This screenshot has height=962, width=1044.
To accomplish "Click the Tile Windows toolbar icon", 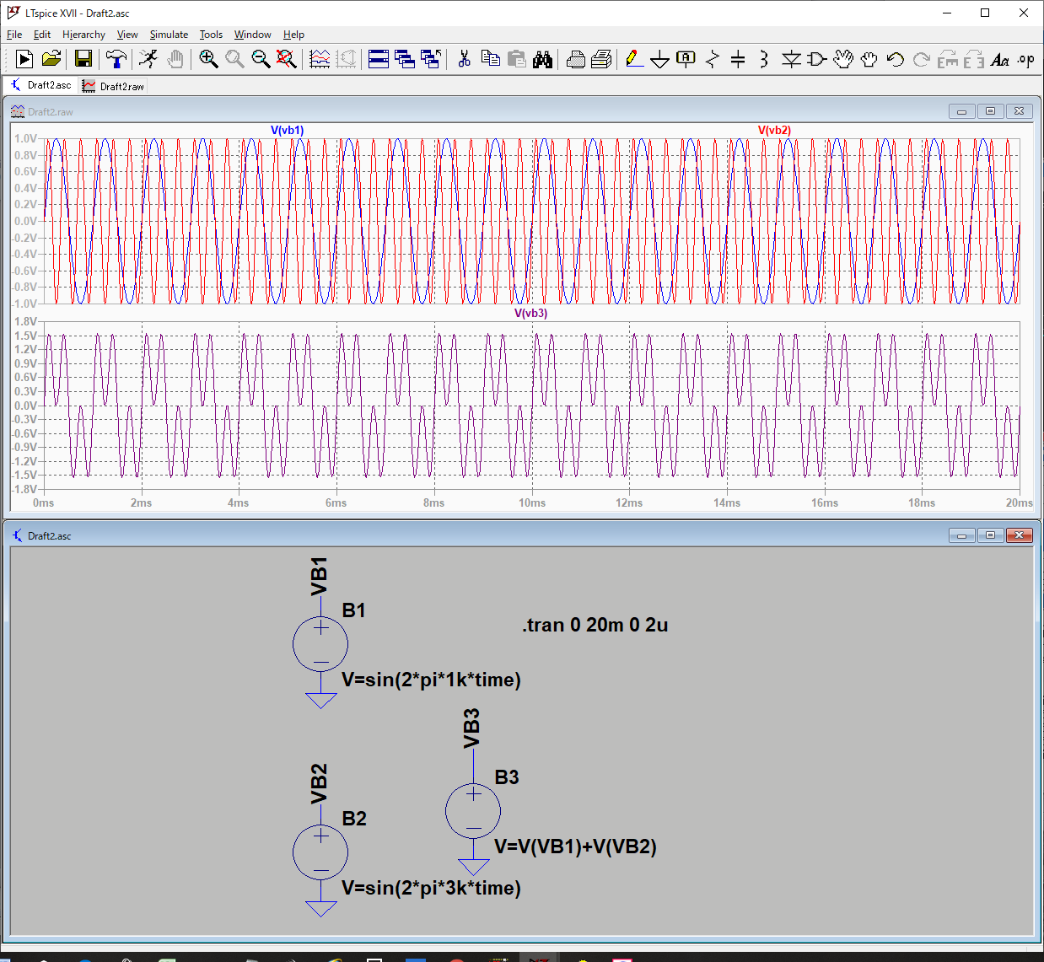I will pos(379,59).
